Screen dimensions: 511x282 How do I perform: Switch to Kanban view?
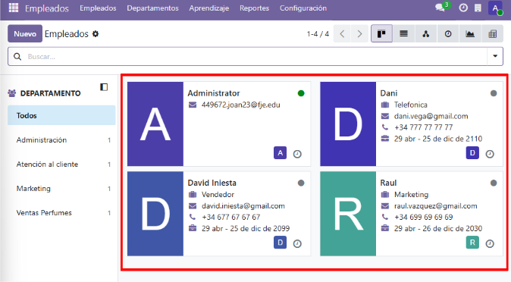pyautogui.click(x=381, y=33)
